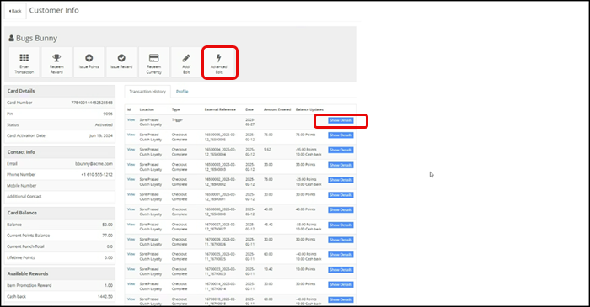
Task: Click the Jun 19, 2024 activation date
Action: pos(101,135)
